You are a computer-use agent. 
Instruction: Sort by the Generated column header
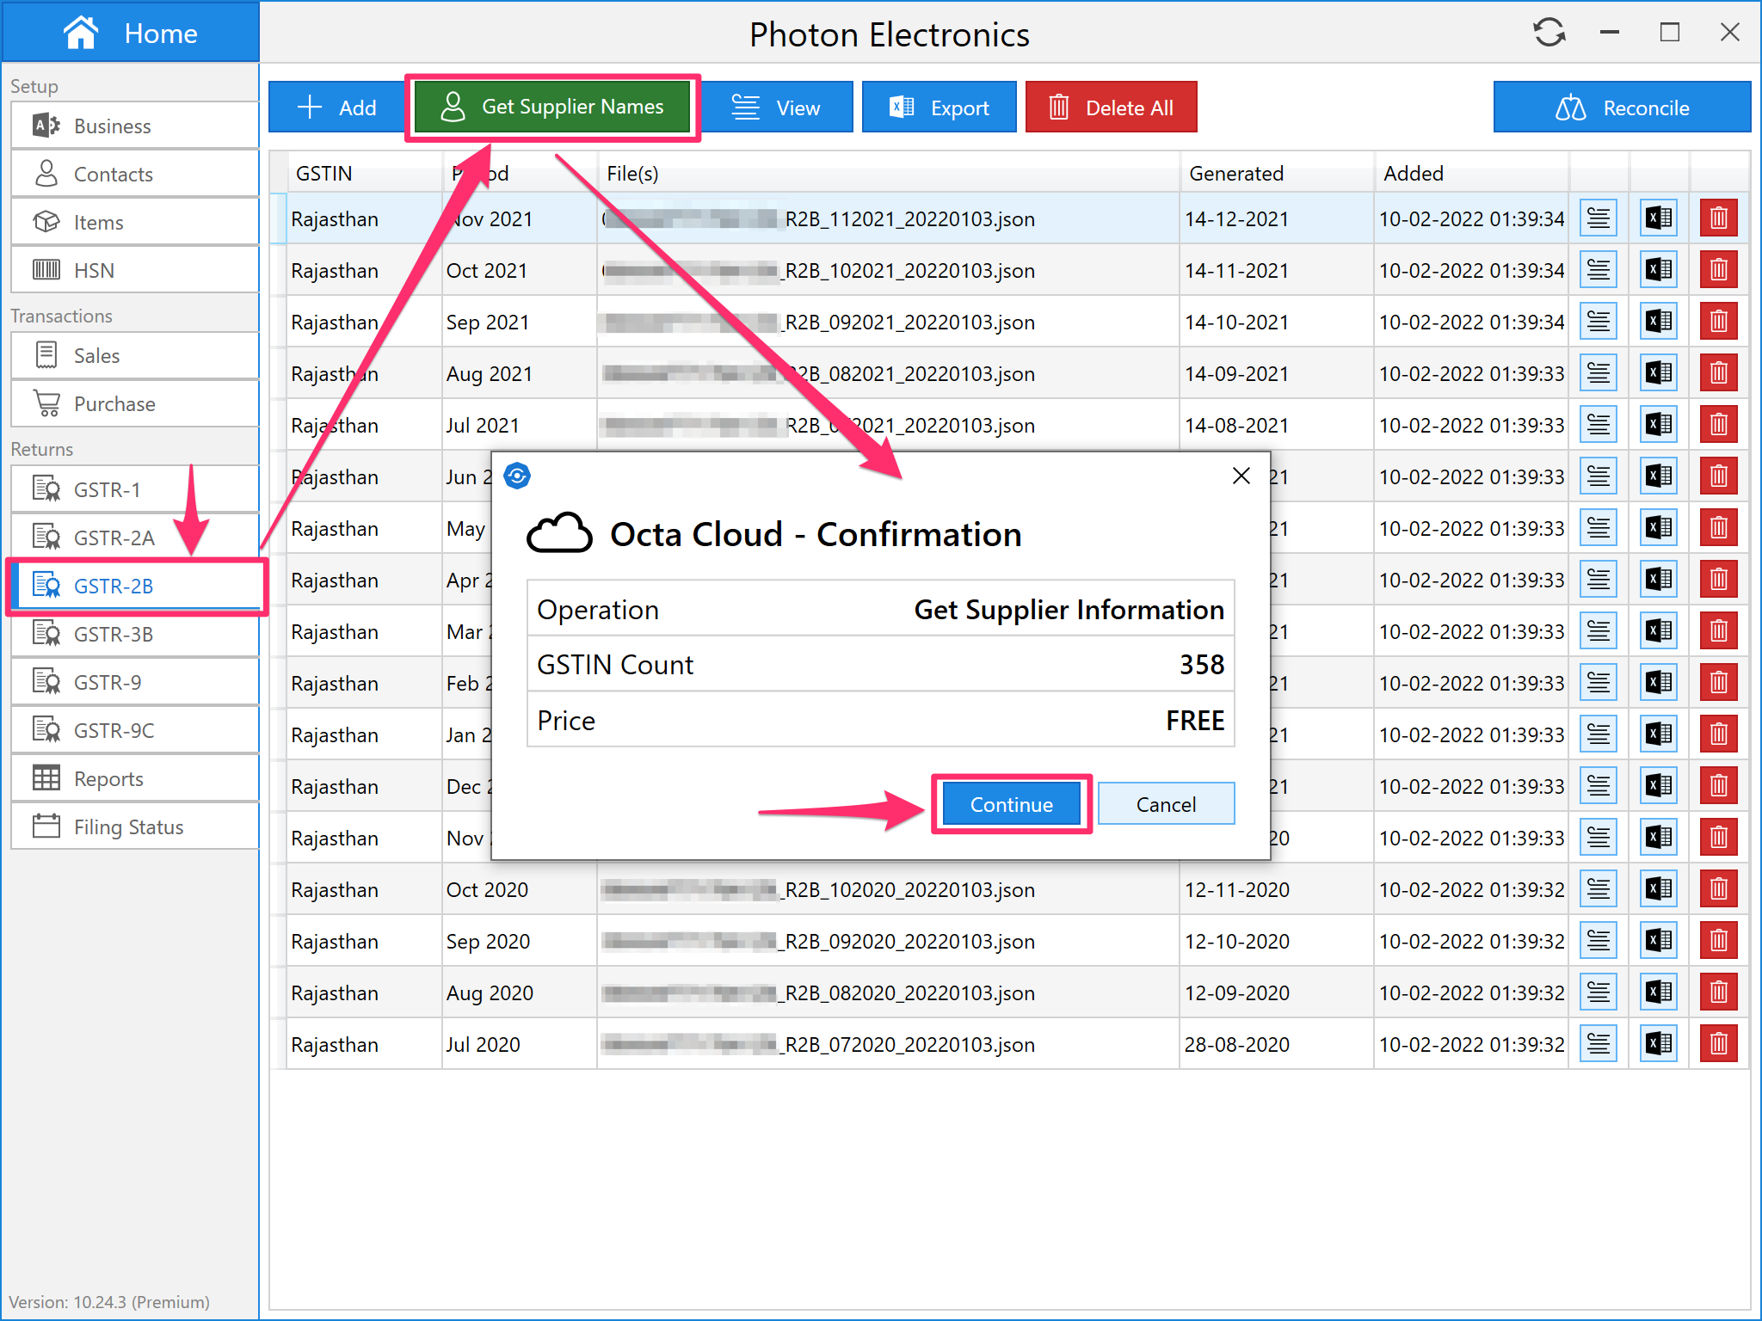tap(1235, 173)
